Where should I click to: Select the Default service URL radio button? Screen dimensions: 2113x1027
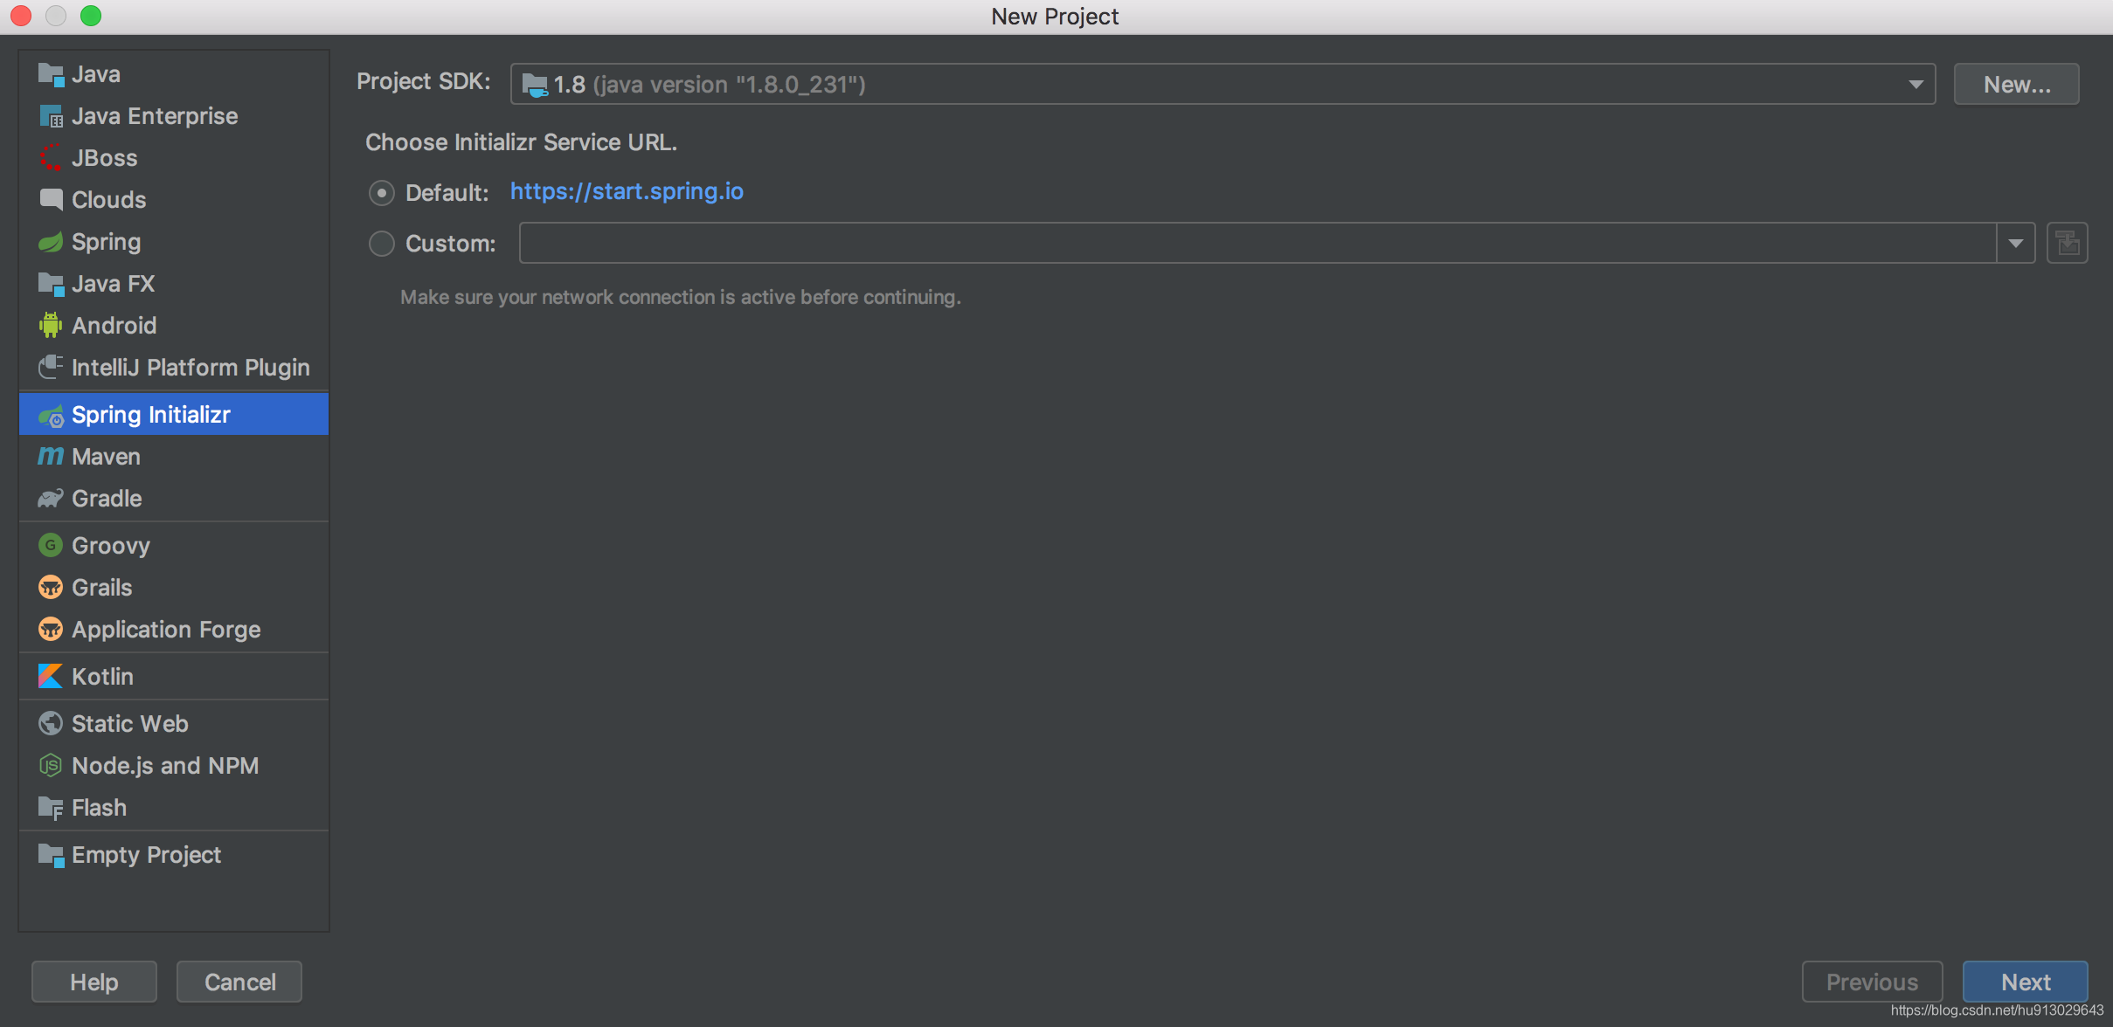[x=382, y=193]
